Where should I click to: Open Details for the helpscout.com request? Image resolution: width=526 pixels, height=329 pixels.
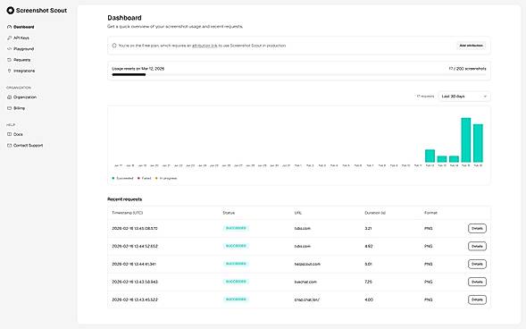(477, 264)
